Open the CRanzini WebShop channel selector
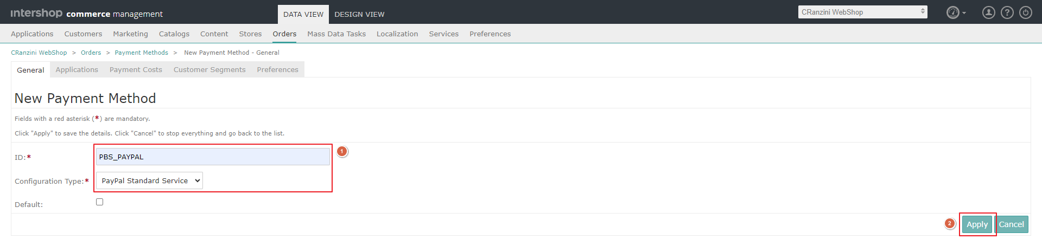This screenshot has width=1042, height=239. pyautogui.click(x=862, y=12)
